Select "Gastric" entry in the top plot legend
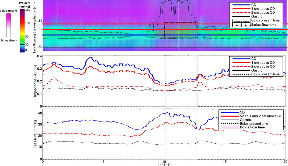288x166 pixels. tap(257, 17)
